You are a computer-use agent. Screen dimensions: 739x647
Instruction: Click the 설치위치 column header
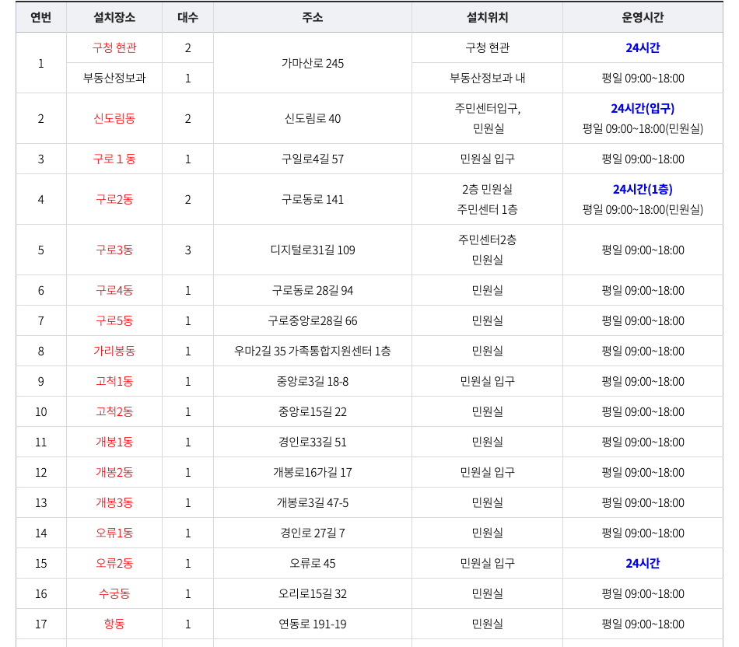pos(487,17)
